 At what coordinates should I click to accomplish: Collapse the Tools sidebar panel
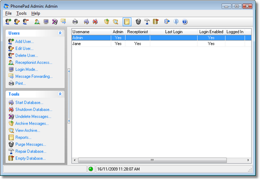click(x=60, y=94)
